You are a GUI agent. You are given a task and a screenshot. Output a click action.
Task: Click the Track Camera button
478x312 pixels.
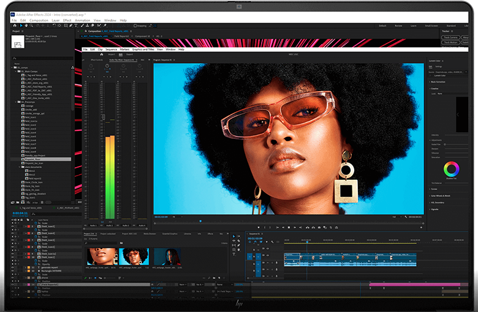point(450,37)
